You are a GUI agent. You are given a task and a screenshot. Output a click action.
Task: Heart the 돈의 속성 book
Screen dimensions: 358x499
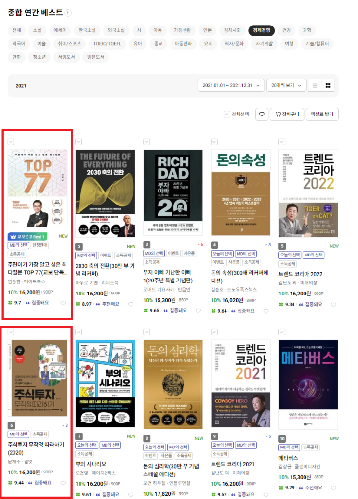(x=266, y=311)
